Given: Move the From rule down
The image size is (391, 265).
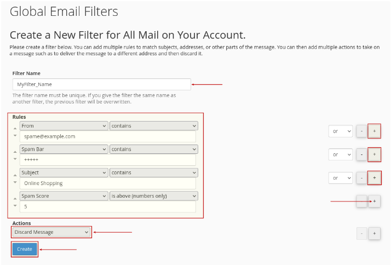Looking at the screenshot, I should click(x=15, y=136).
